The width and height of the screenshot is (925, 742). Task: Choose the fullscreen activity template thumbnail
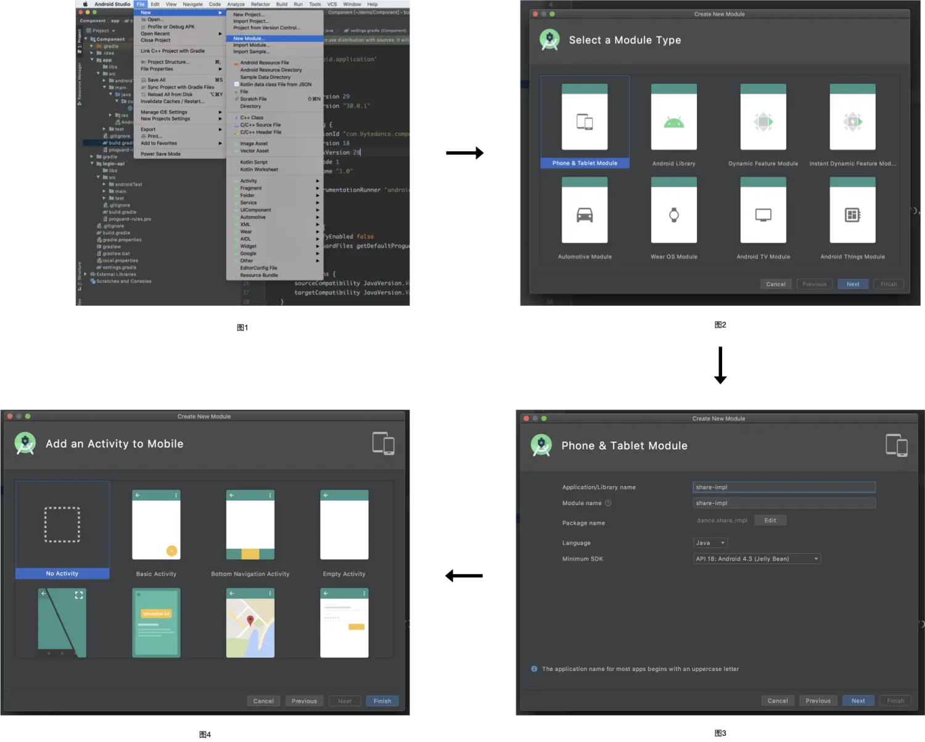[62, 622]
